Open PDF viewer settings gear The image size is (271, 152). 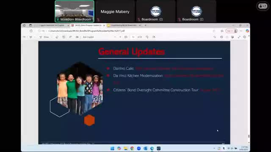tap(244, 37)
